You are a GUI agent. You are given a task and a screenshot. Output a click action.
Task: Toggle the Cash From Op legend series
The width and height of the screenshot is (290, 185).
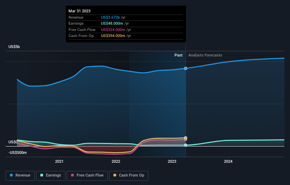click(x=129, y=175)
